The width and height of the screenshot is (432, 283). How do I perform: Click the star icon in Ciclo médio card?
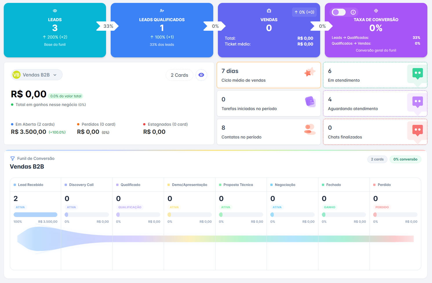(310, 72)
